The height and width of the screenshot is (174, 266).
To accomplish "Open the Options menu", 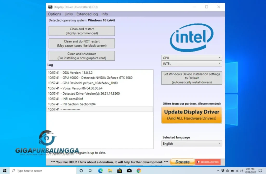I will coord(54,14).
